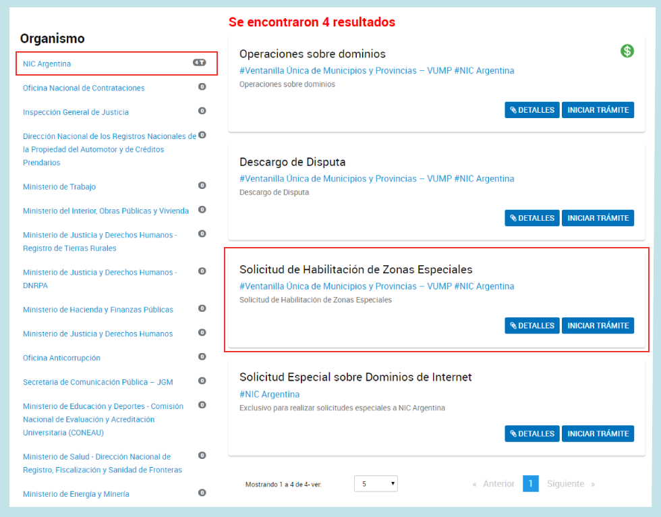Image resolution: width=661 pixels, height=517 pixels.
Task: Open Ministerio de Hacienda y Finanzas Públicas
Action: (x=98, y=310)
